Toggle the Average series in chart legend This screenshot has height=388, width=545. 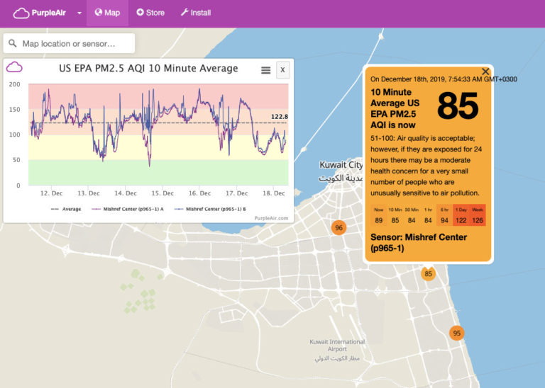coord(66,209)
